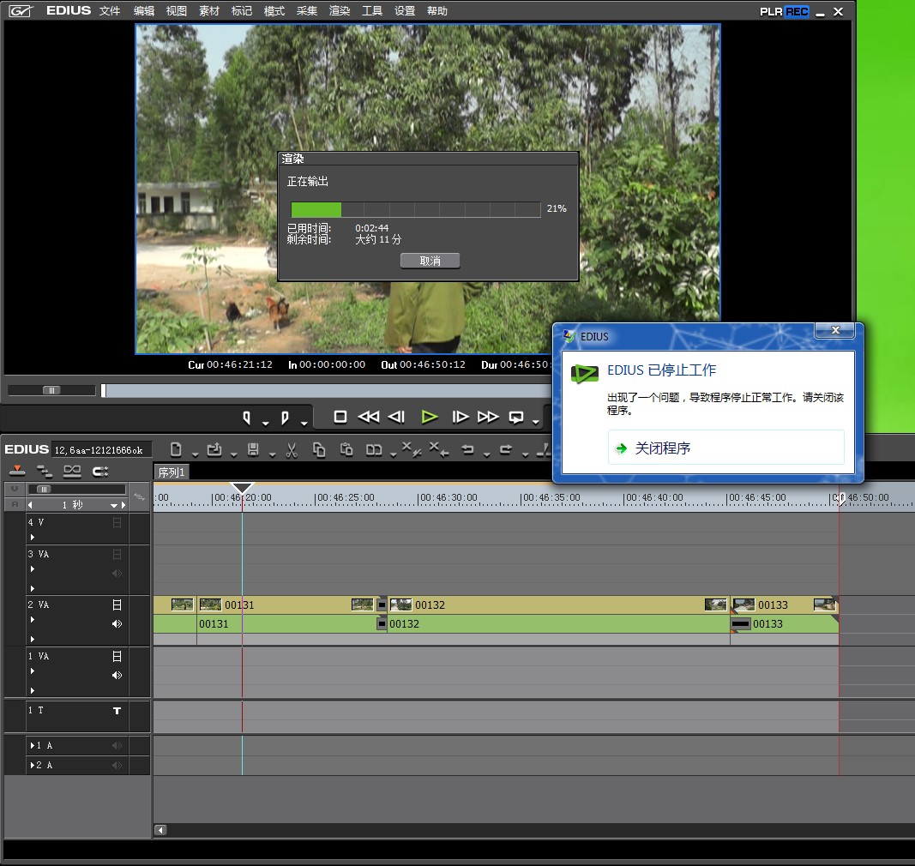The height and width of the screenshot is (866, 915).
Task: Open the 工具 menu
Action: [371, 11]
